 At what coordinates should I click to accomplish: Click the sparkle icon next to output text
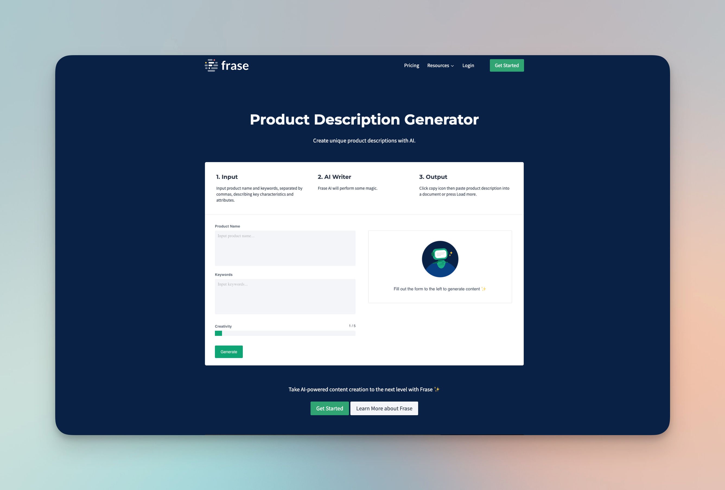tap(484, 288)
